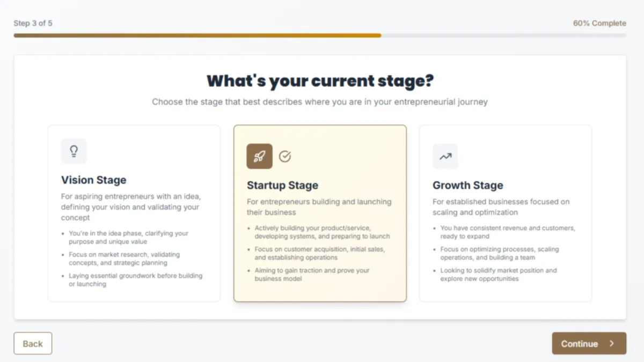Viewport: 644px width, 362px height.
Task: Click the 60% Complete text
Action: (599, 23)
